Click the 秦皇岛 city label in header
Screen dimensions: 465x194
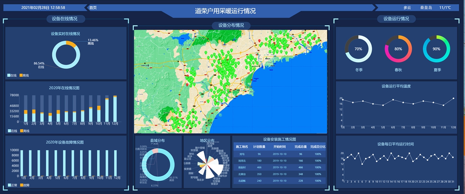point(426,7)
